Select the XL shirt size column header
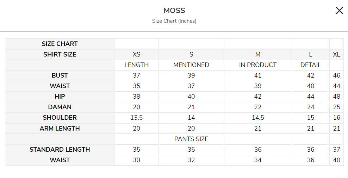The height and width of the screenshot is (178, 348). [336, 54]
